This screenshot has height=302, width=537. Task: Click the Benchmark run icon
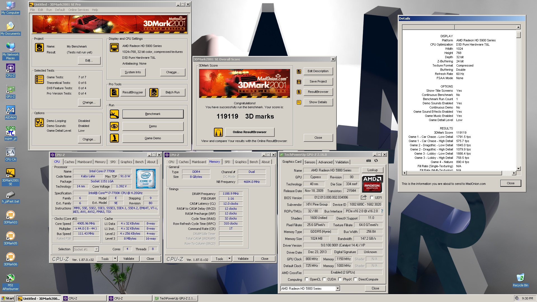coord(114,114)
